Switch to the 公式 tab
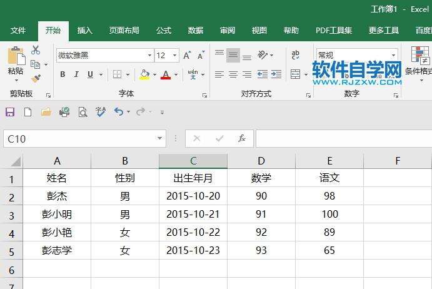 (164, 30)
